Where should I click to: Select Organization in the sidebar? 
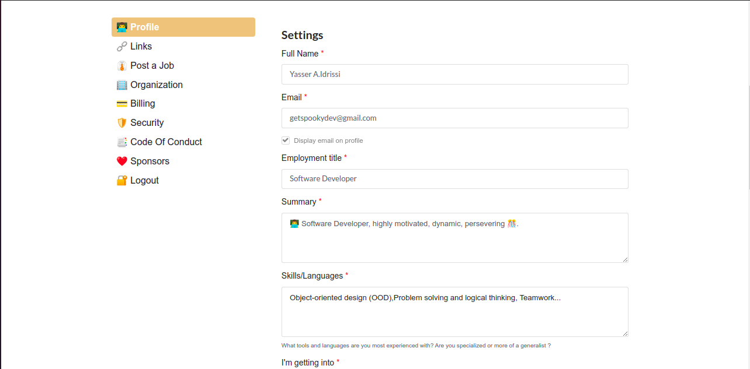coord(157,85)
